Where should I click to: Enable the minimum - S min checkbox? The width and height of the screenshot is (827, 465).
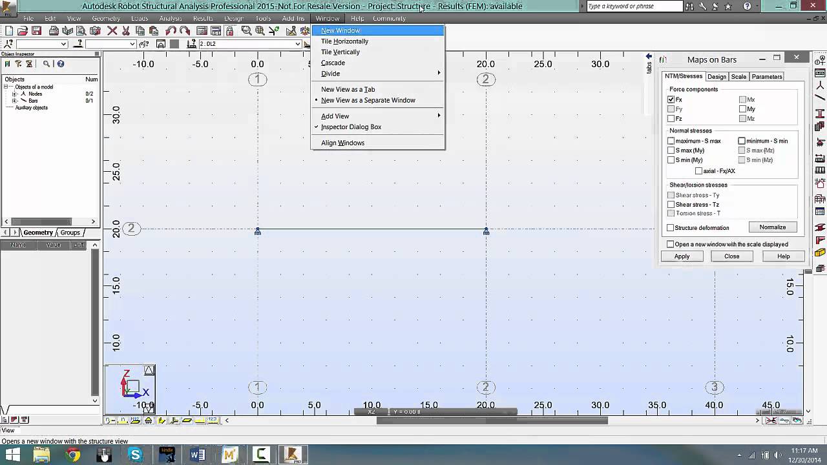[742, 141]
